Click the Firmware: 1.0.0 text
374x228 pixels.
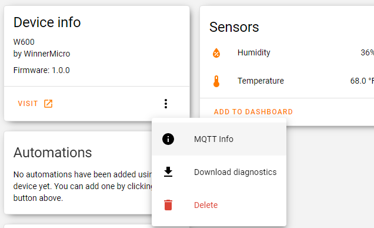42,70
